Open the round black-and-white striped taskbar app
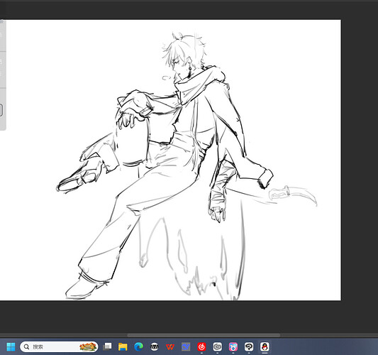The height and width of the screenshot is (355, 378). coord(155,346)
